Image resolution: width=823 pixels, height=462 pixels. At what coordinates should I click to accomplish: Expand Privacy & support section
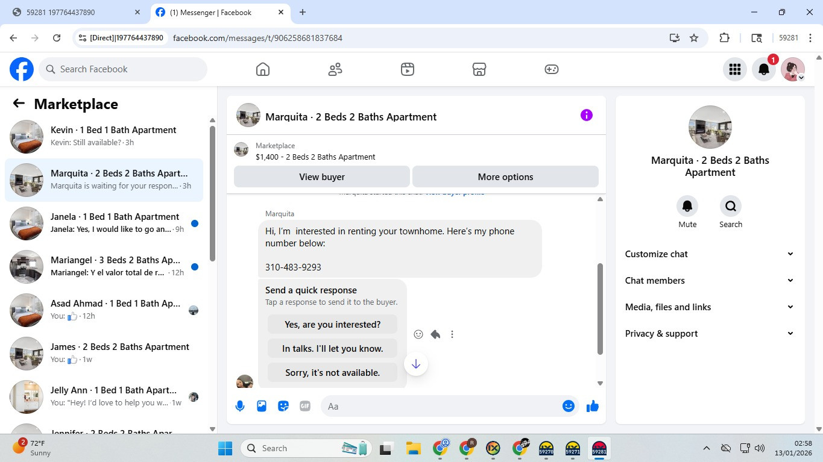(x=710, y=334)
